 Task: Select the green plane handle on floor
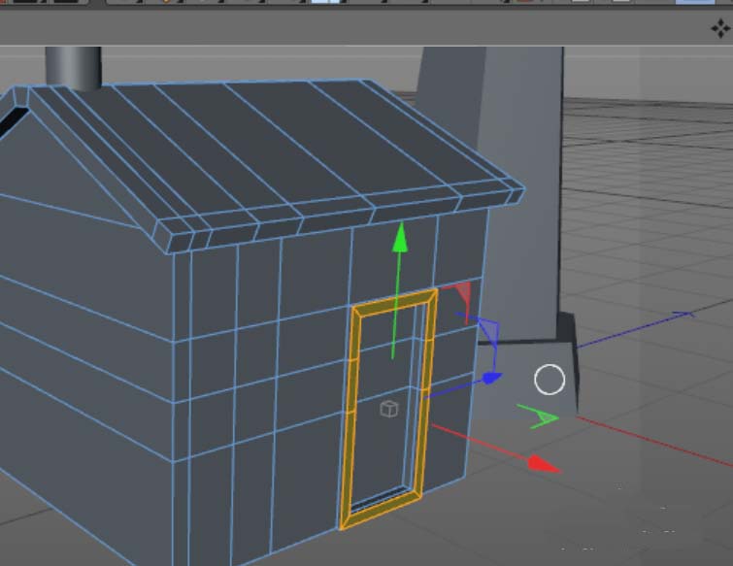point(543,418)
